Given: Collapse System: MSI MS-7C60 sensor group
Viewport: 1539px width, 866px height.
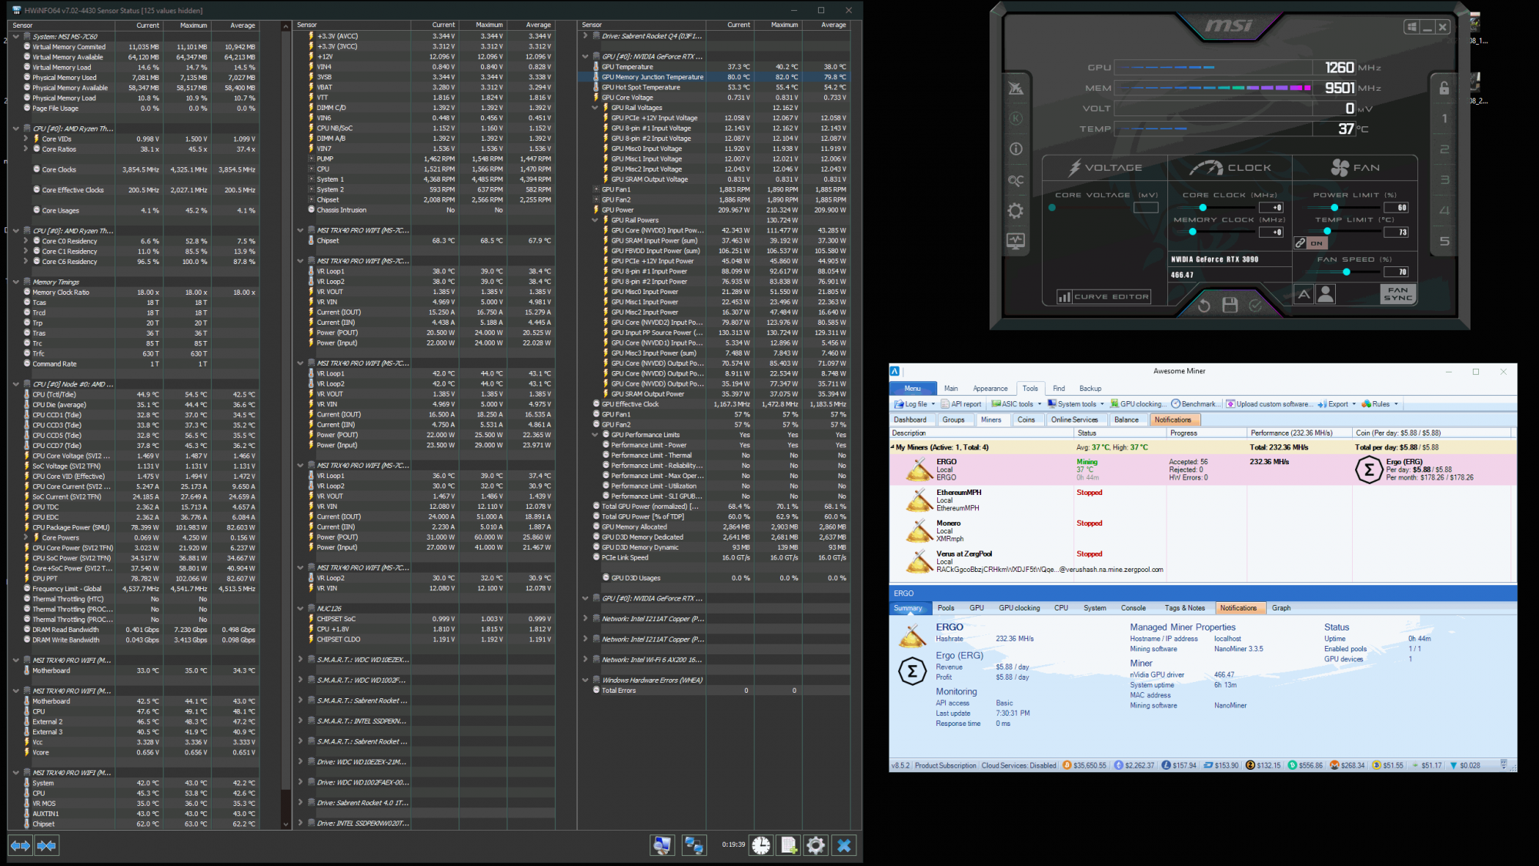Looking at the screenshot, I should [16, 36].
